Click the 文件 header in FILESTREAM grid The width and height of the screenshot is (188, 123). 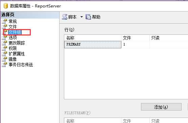click(x=136, y=121)
